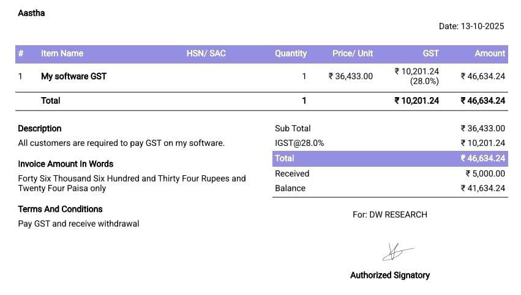This screenshot has height=295, width=521.
Task: Click the 28.0% GST rate text
Action: coord(424,81)
